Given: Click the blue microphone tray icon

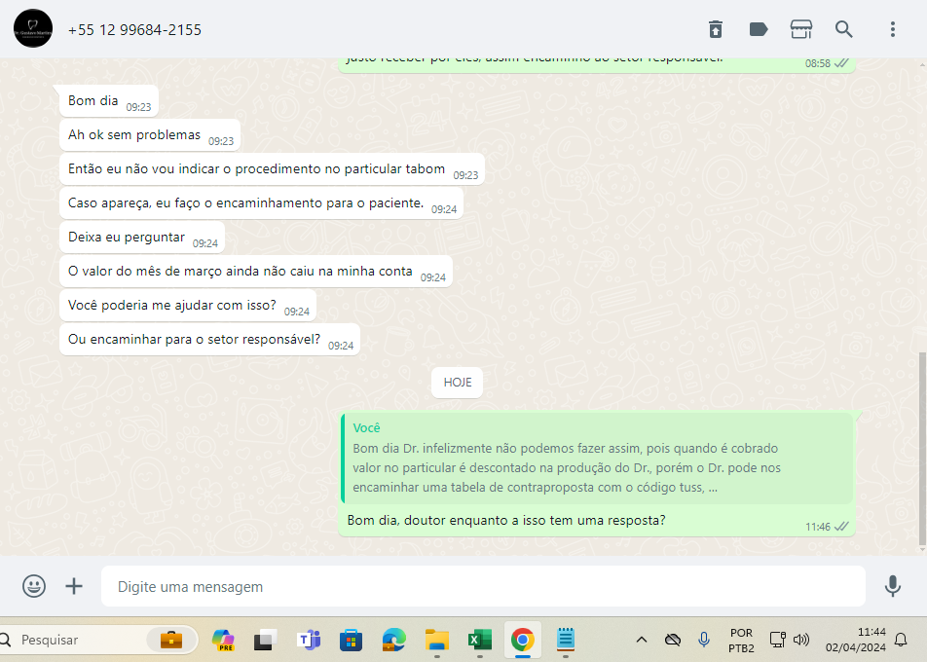Looking at the screenshot, I should tap(703, 640).
